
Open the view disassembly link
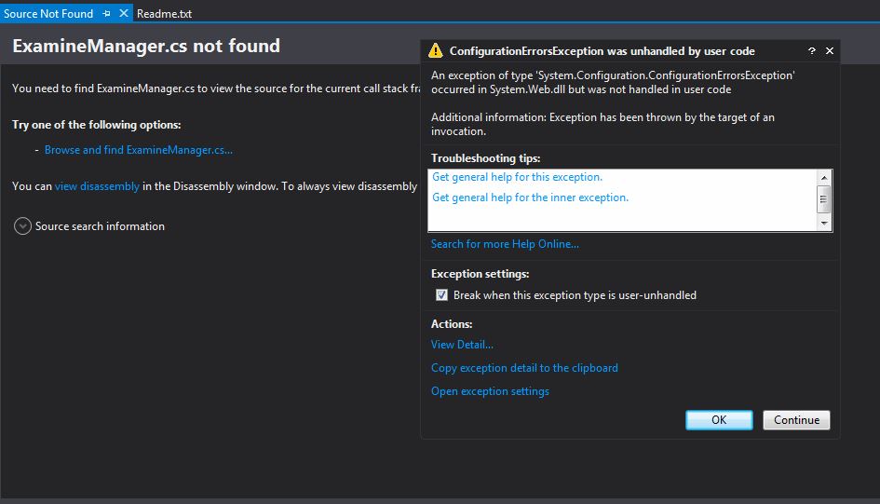[97, 186]
